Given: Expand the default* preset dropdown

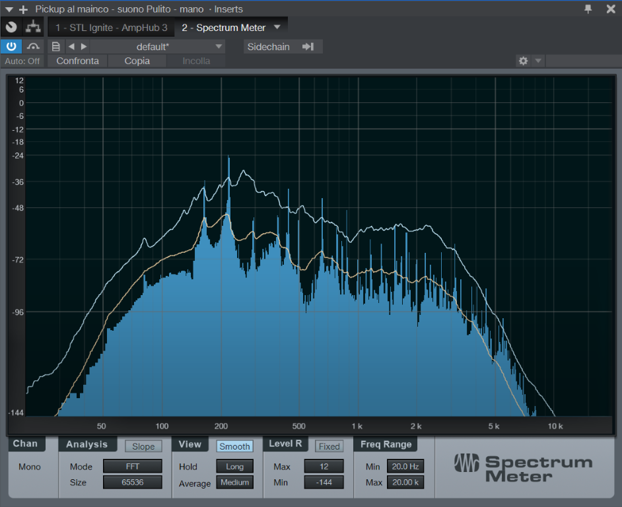Looking at the screenshot, I should pyautogui.click(x=219, y=46).
